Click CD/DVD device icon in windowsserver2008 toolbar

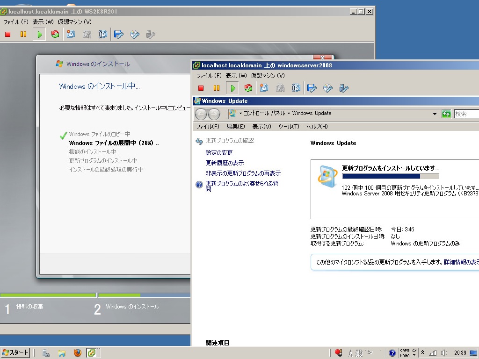click(327, 88)
